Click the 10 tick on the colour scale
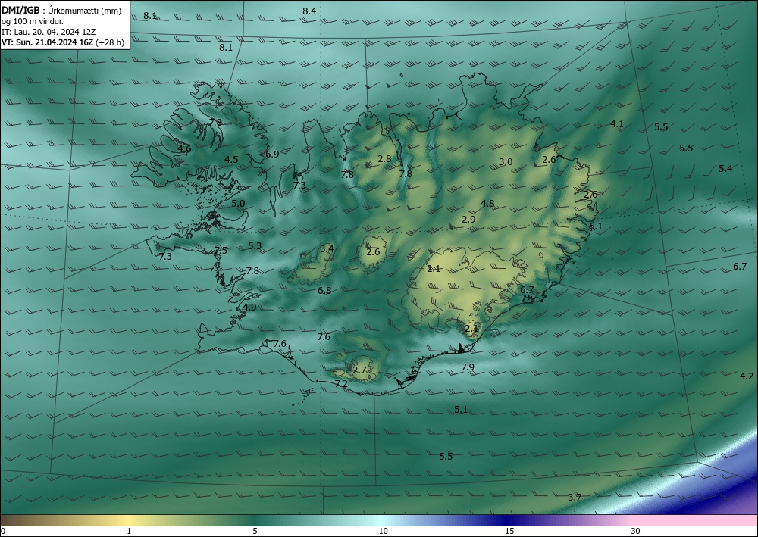The height and width of the screenshot is (537, 758). coord(384,531)
